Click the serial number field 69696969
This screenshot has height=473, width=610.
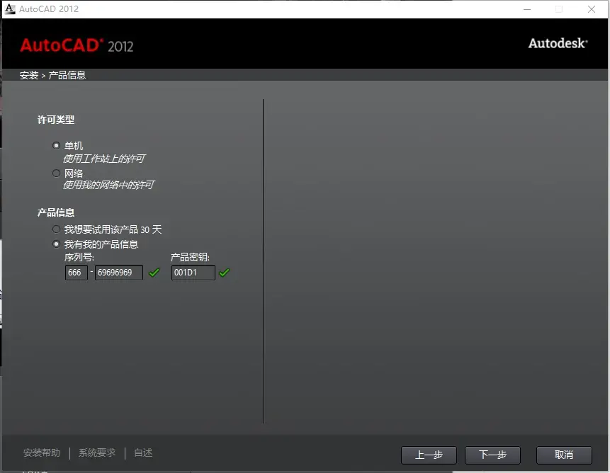click(x=118, y=273)
